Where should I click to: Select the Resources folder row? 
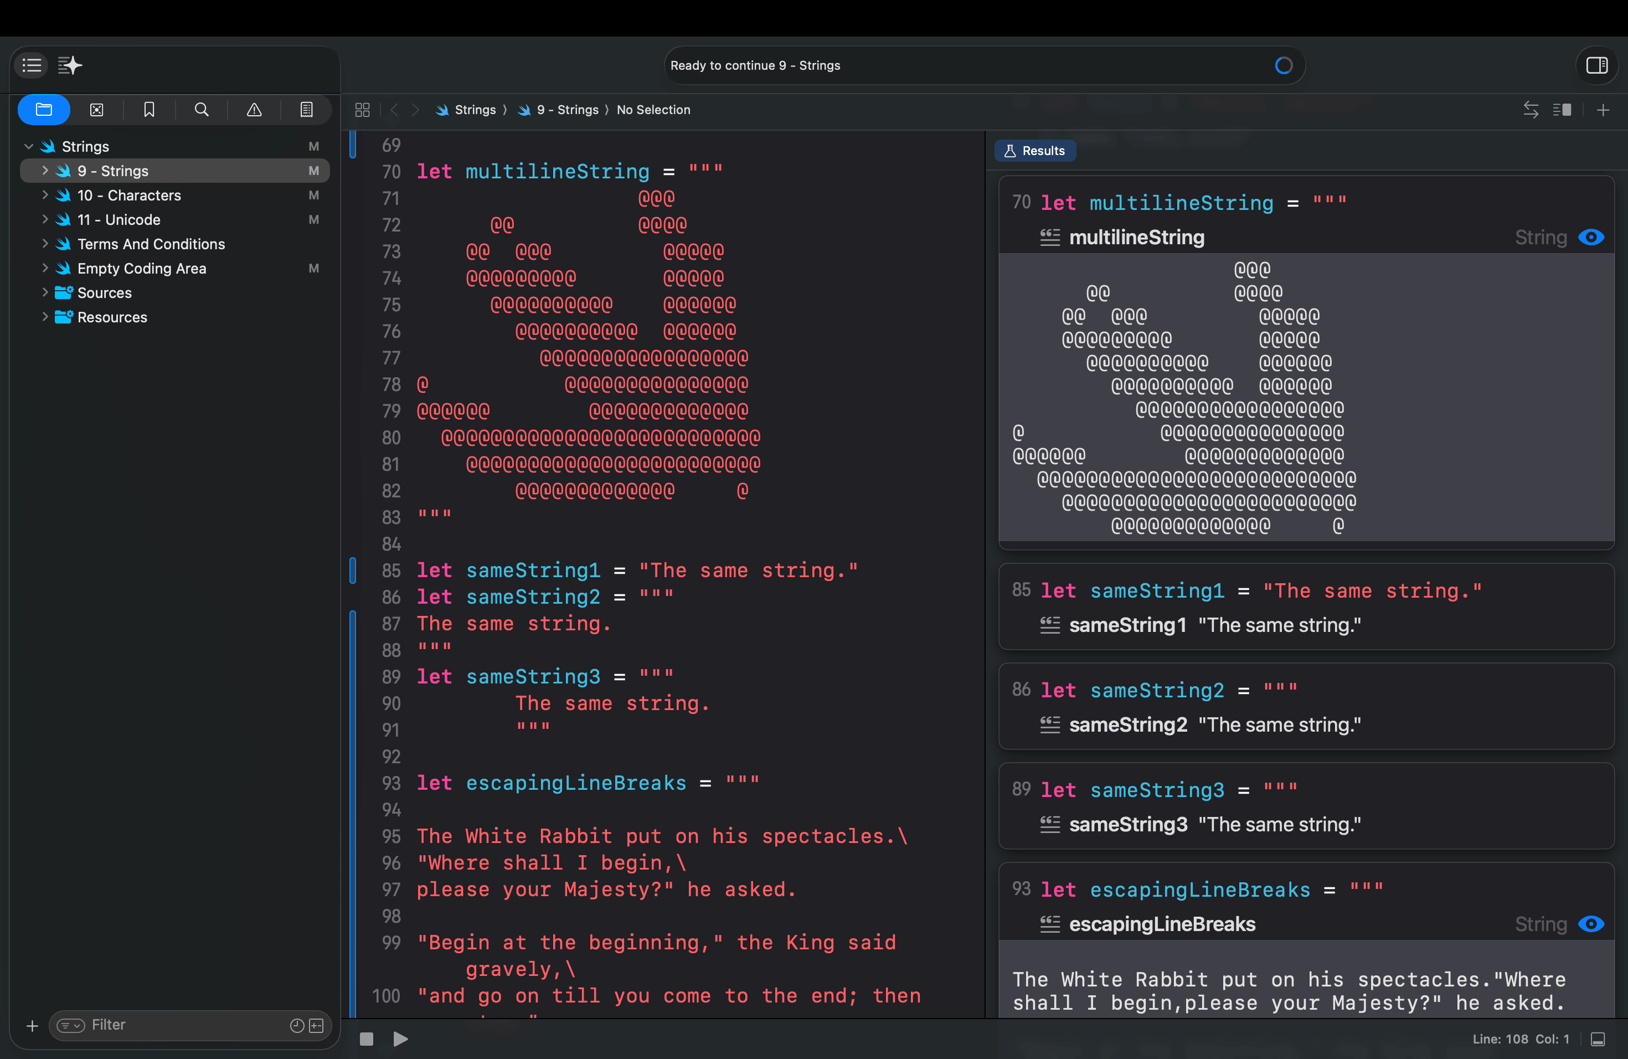[x=175, y=317]
